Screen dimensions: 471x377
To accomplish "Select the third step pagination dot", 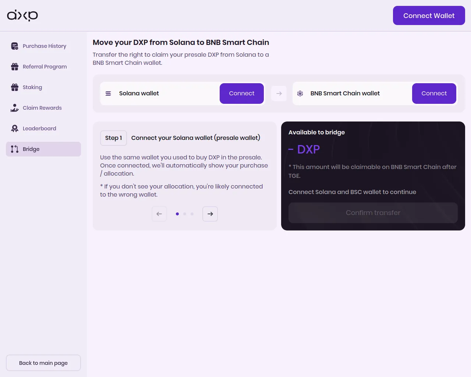I will coord(192,214).
